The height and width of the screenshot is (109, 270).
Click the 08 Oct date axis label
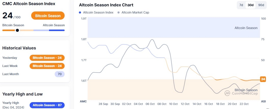tap(162, 104)
